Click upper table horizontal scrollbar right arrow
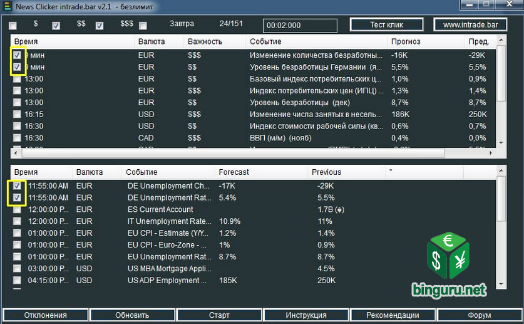524x324 pixels. coord(491,153)
